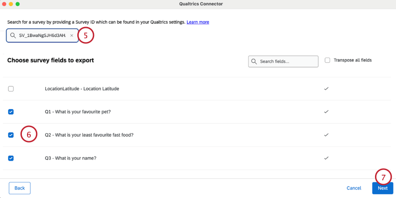
Task: Minimize the window with the yellow button
Action: (x=11, y=4)
